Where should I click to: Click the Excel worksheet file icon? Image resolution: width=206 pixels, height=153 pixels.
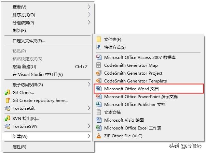[x=99, y=128]
